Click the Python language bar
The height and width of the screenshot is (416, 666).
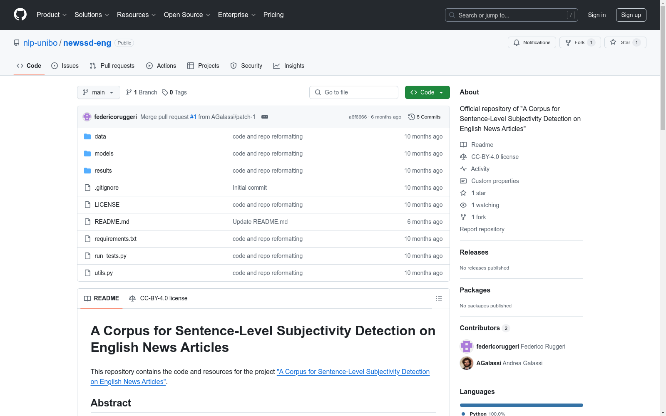522,405
